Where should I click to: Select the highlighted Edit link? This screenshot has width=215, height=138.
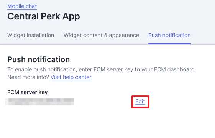point(140,101)
